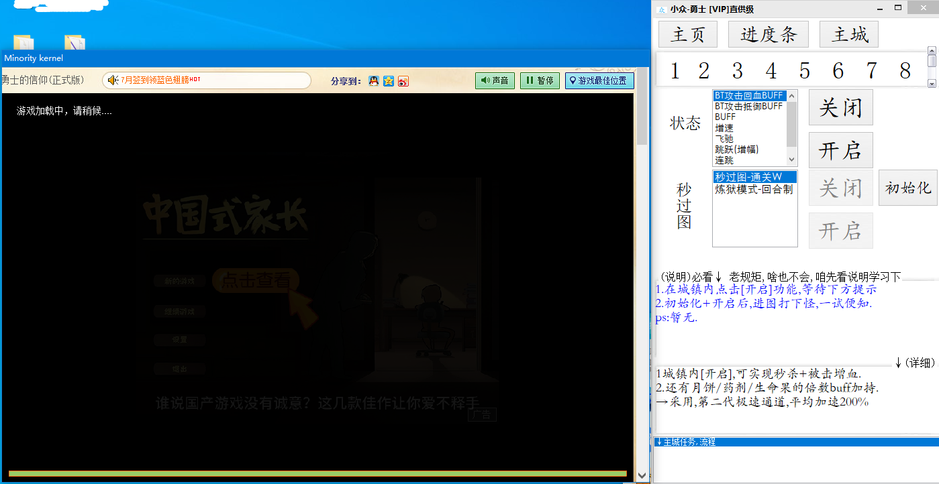Click the speaker icon in announcement bar

(113, 80)
